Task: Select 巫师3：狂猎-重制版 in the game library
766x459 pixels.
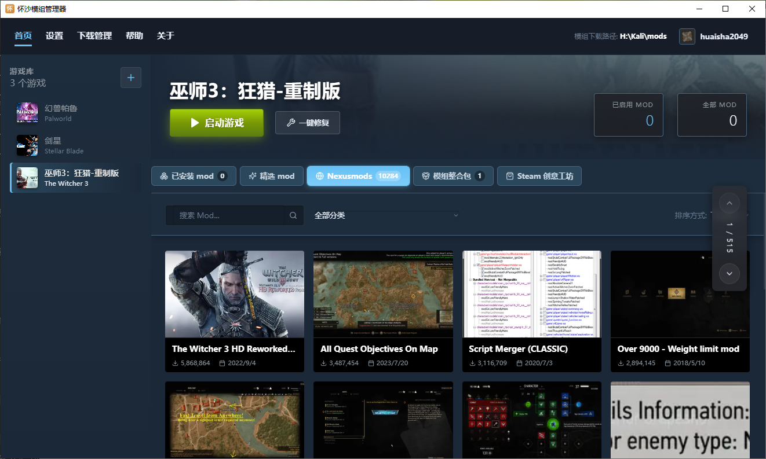Action: 76,178
